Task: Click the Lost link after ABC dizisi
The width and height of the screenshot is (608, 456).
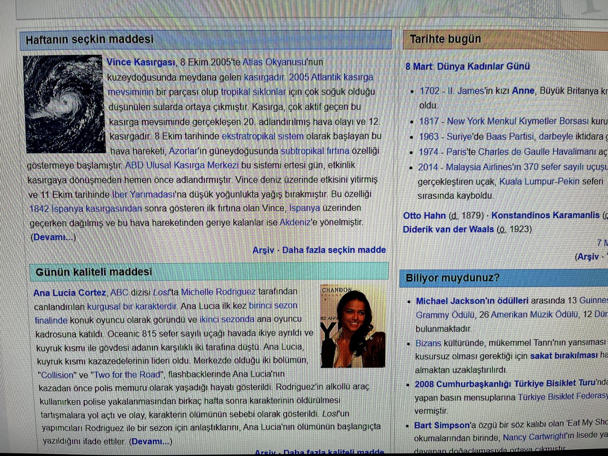Action: click(x=161, y=292)
